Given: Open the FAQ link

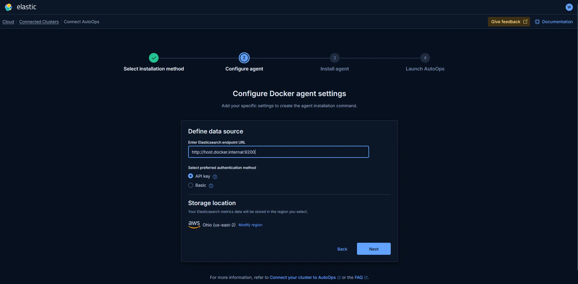Looking at the screenshot, I should pos(358,277).
